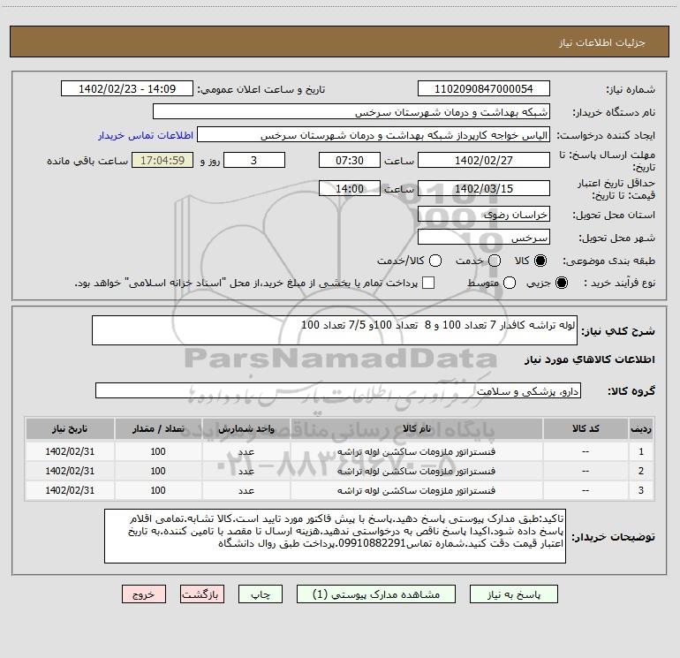Screen dimensions: 680x658
Task: Click the announcement date field 1402/02/23 - 14:09
Action: (127, 89)
